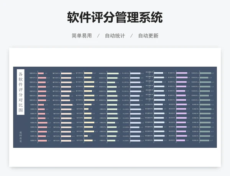Select the purple 阅读软件16 bar
The image size is (230, 176).
click(182, 73)
